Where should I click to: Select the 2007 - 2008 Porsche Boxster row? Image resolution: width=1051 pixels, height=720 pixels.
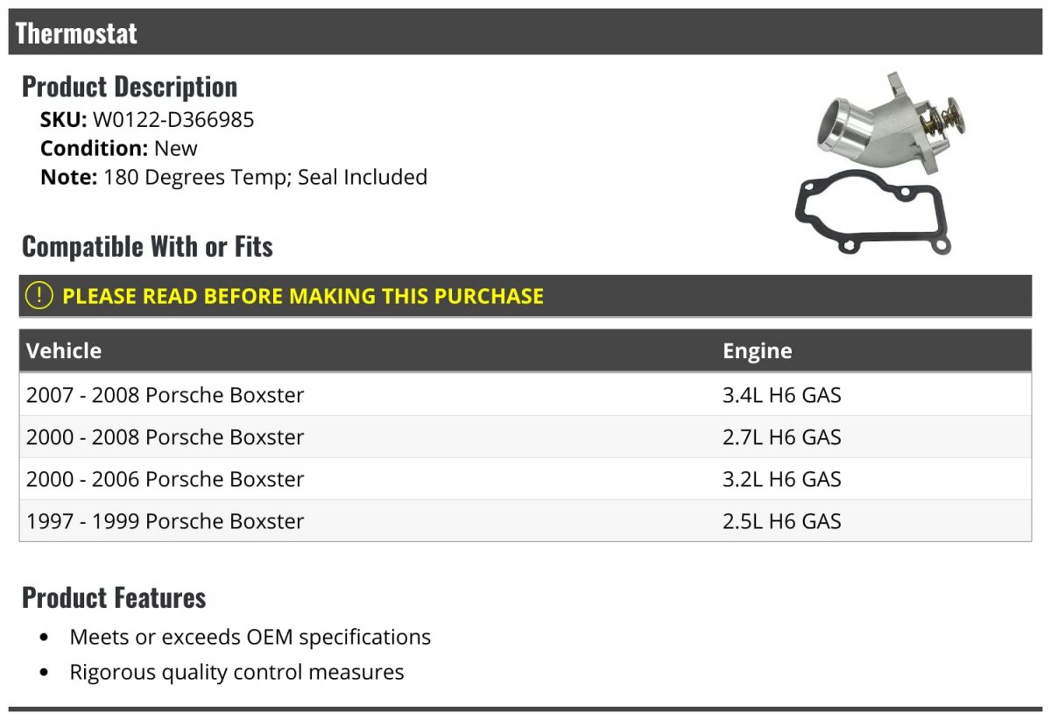pyautogui.click(x=166, y=395)
